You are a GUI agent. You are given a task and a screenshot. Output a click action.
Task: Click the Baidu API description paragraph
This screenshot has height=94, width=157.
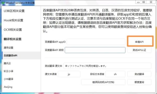[x=98, y=21]
